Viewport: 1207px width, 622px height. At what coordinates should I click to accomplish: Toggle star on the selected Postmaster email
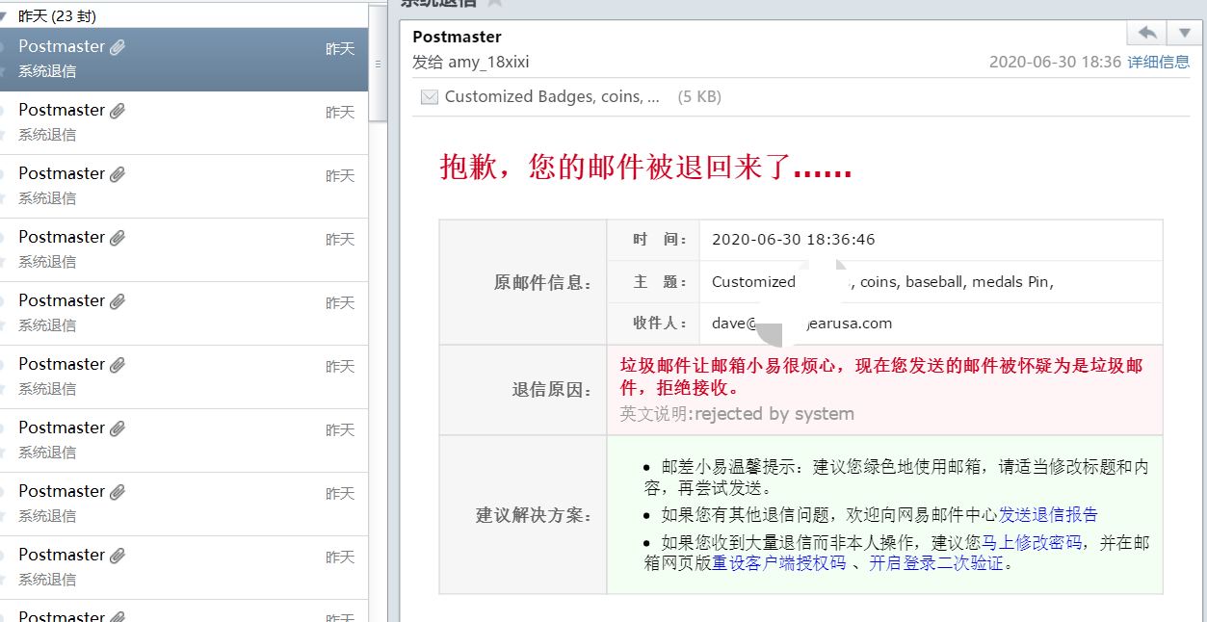(x=3, y=71)
